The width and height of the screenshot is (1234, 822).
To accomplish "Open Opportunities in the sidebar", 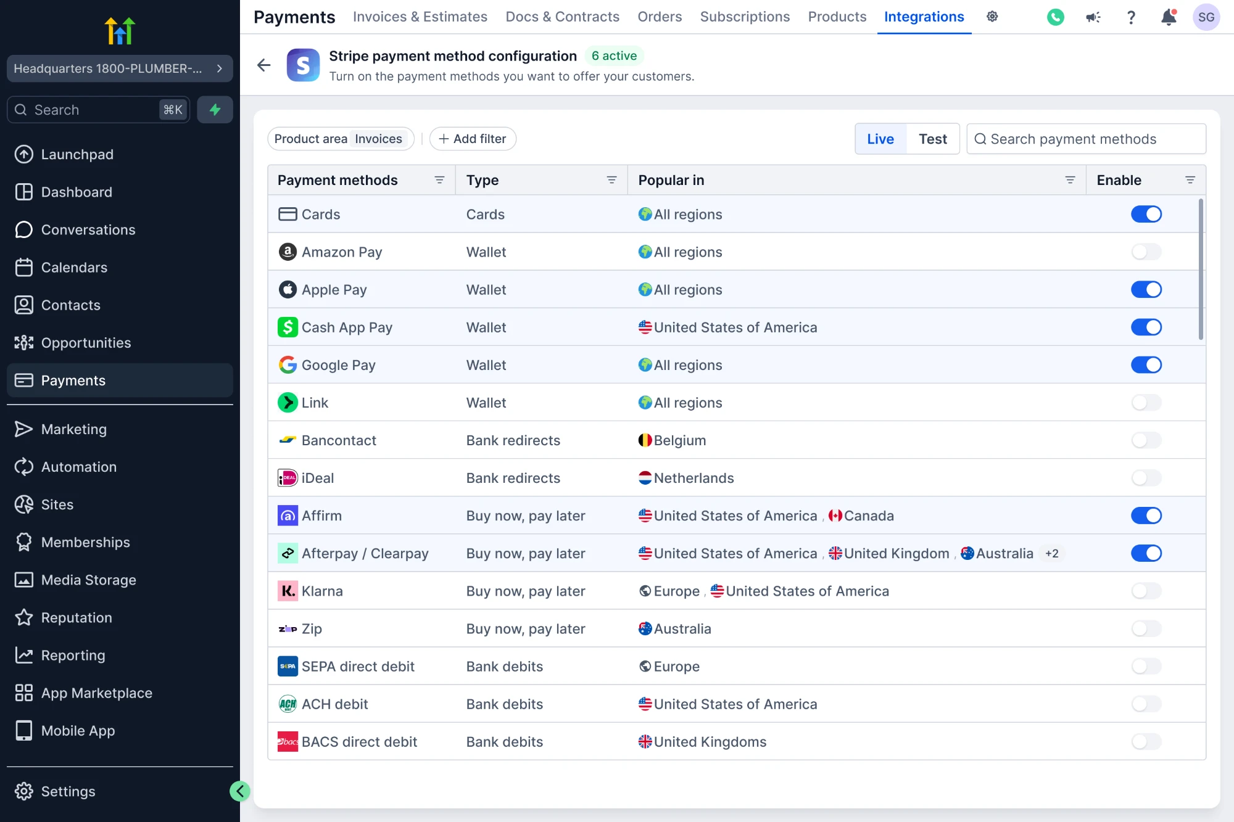I will tap(120, 342).
